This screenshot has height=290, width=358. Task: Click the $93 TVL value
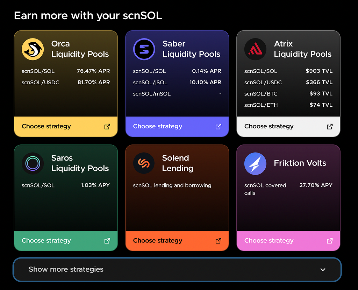(x=321, y=93)
